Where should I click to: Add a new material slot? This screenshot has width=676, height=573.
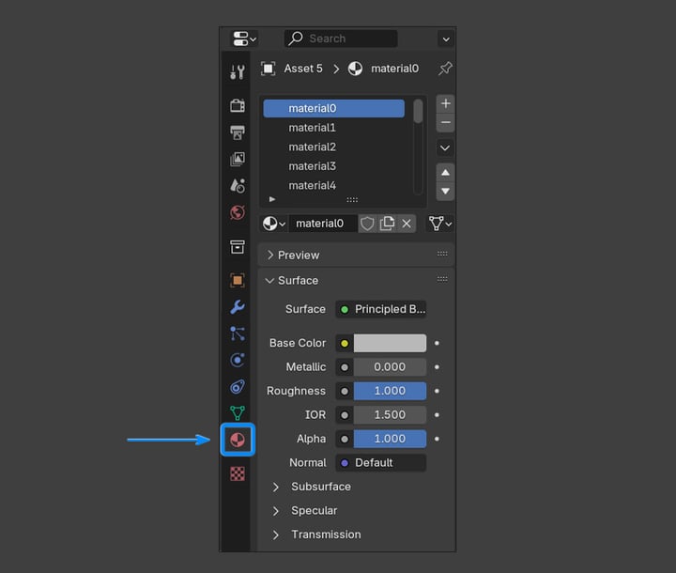445,104
